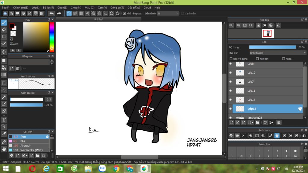Screen dimensions: 308x173
Task: Select the Eraser tool
Action: [x=4, y=30]
